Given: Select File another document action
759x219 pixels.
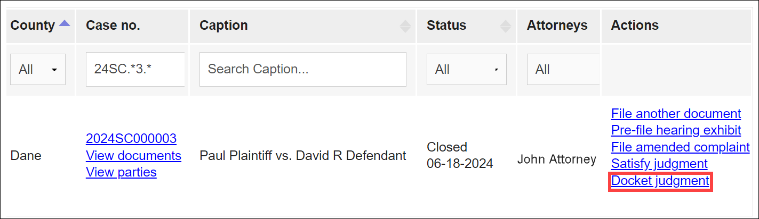Looking at the screenshot, I should (x=676, y=113).
